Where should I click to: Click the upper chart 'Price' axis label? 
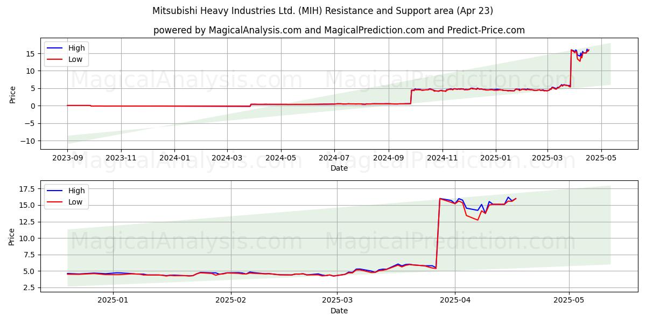pyautogui.click(x=13, y=94)
